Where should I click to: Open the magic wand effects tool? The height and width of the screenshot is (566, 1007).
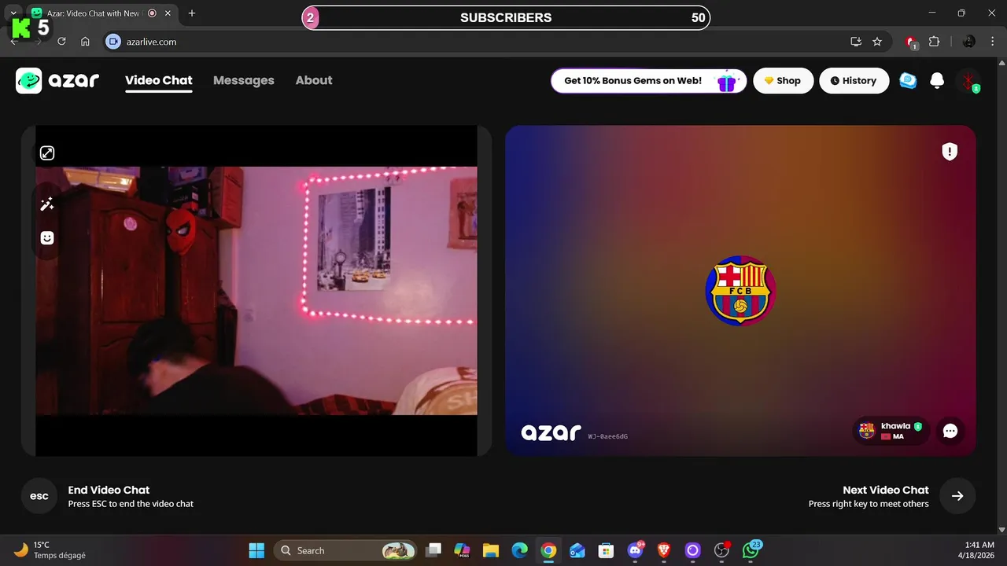click(x=47, y=204)
